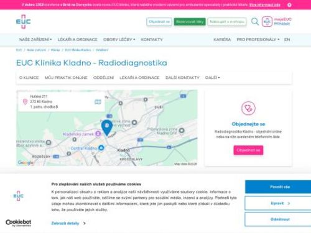Open the search magnifier icon
The image size is (311, 233).
pos(255,22)
